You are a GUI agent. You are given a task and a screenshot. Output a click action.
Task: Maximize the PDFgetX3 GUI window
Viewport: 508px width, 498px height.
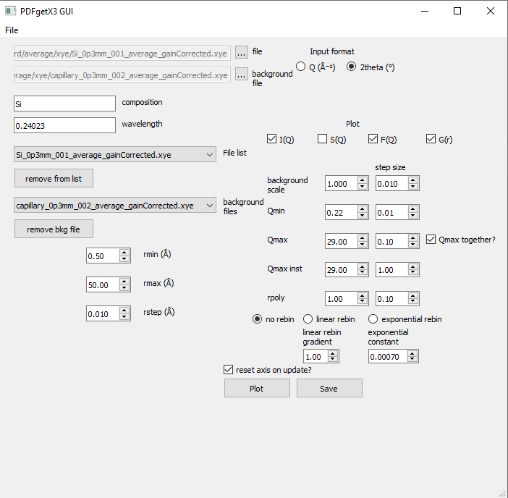point(457,11)
